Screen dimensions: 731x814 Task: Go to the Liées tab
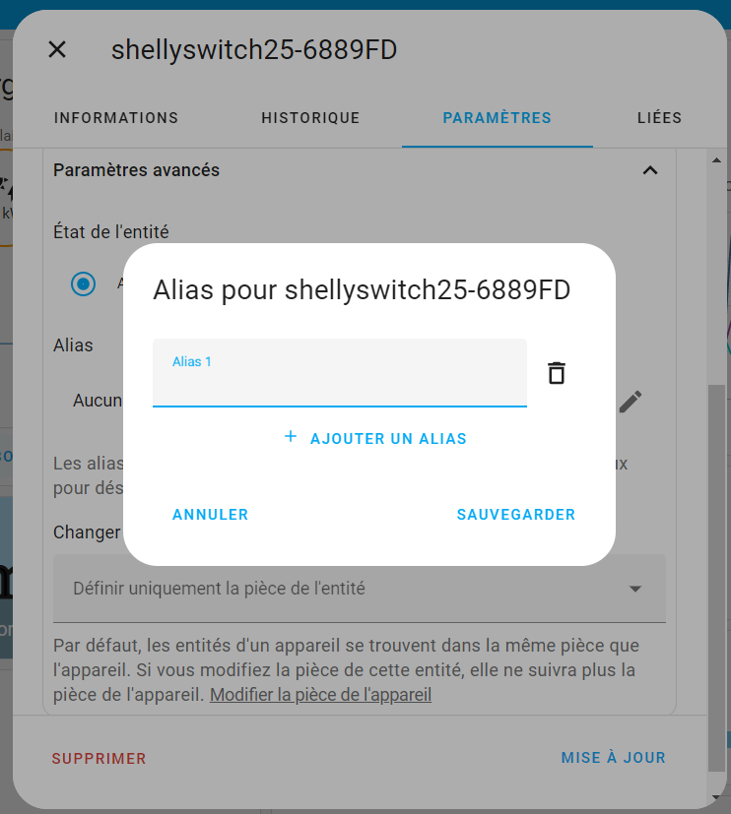click(659, 118)
